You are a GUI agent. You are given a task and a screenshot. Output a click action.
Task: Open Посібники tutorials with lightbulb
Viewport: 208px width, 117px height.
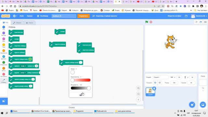[x=43, y=16]
